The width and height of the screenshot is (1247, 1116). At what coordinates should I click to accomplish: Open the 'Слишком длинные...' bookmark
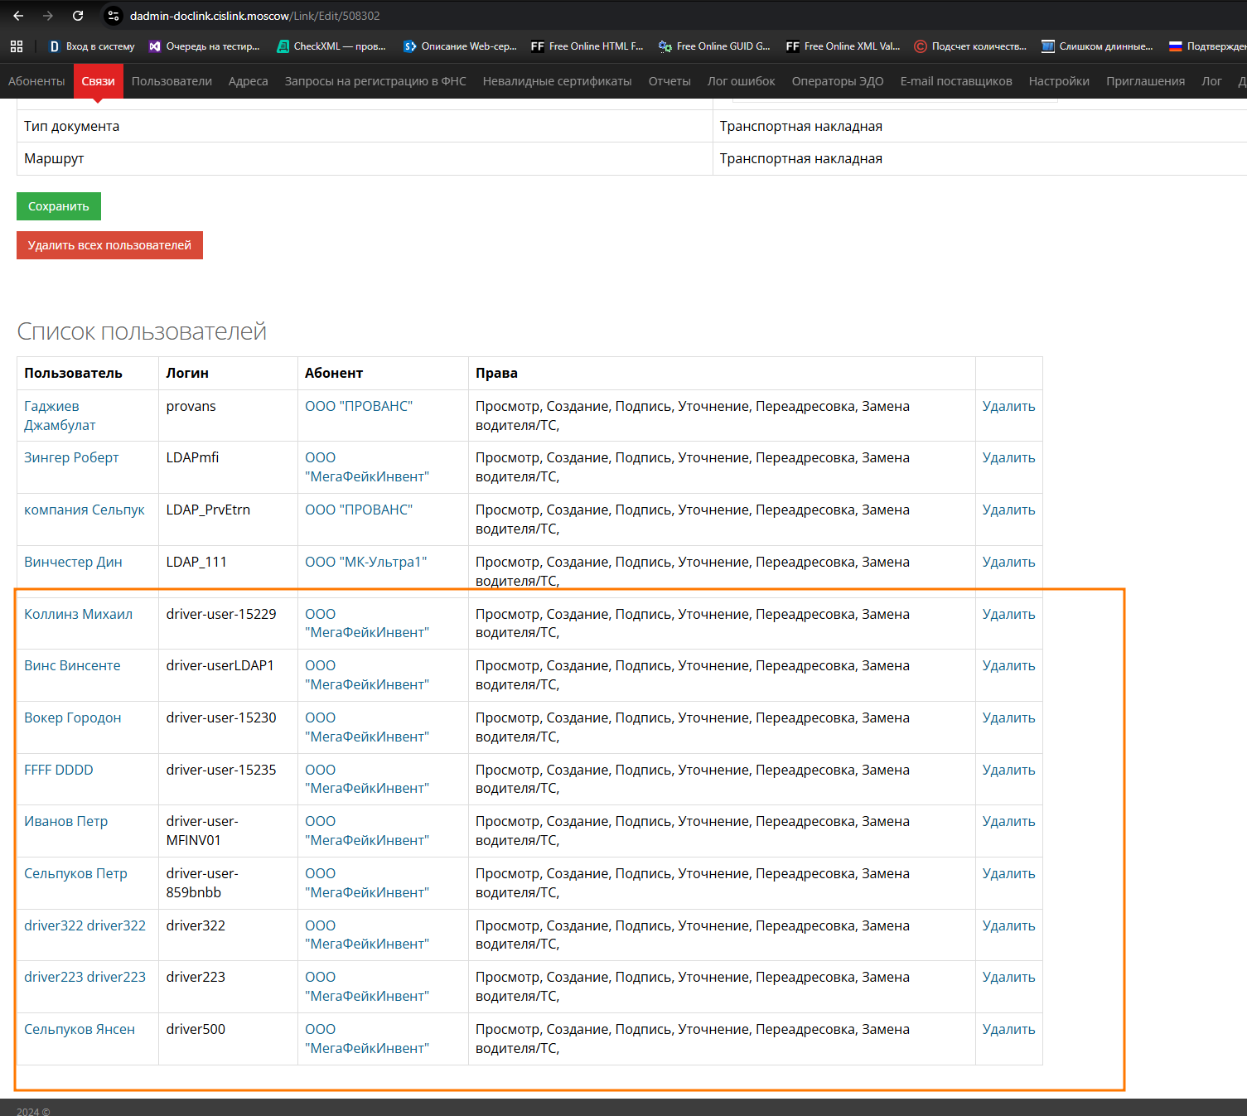pyautogui.click(x=1097, y=46)
